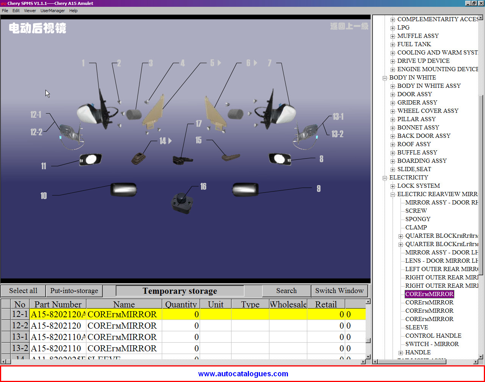Screen dimensions: 485x382
Task: Collapse the ELECTRIC REARVIEW MIRROR node
Action: coord(393,195)
